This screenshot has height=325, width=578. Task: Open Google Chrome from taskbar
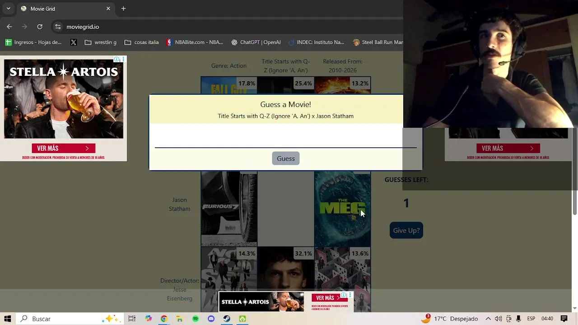pyautogui.click(x=164, y=319)
